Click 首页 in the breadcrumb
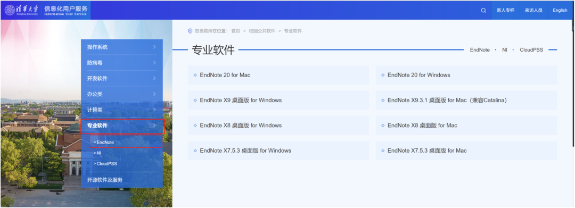Viewport: 575px width, 208px height. click(235, 31)
